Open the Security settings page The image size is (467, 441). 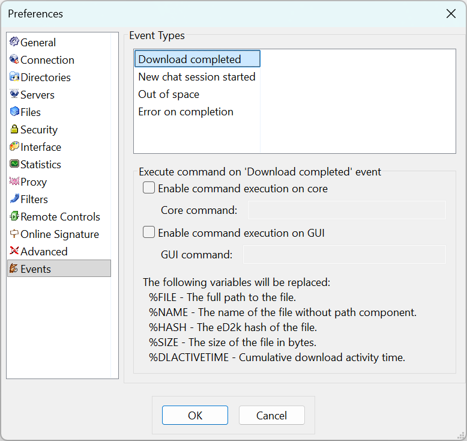pyautogui.click(x=59, y=129)
